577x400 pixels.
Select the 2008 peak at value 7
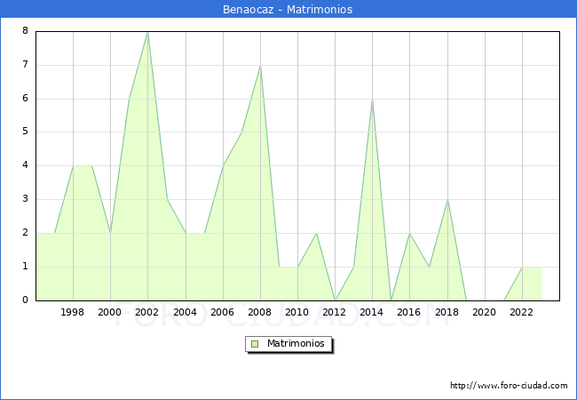260,66
